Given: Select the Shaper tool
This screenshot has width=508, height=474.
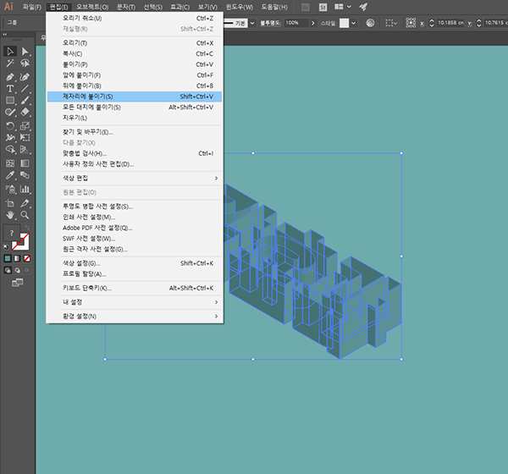Looking at the screenshot, I should click(x=10, y=112).
